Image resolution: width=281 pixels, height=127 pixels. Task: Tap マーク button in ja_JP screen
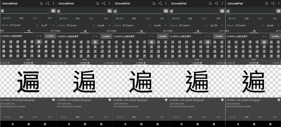(7, 117)
